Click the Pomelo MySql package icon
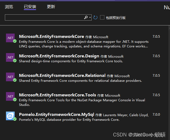 tap(10, 116)
